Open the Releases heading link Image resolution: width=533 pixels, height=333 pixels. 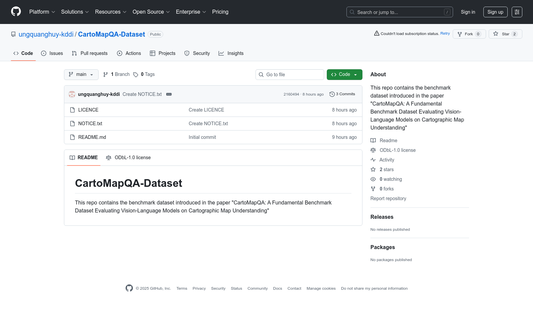click(x=382, y=217)
